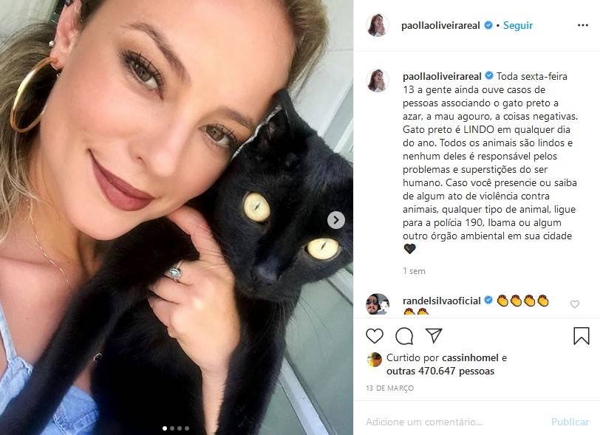Screen dimensions: 600x435
Task: Click caption author avatar
Action: (x=378, y=81)
